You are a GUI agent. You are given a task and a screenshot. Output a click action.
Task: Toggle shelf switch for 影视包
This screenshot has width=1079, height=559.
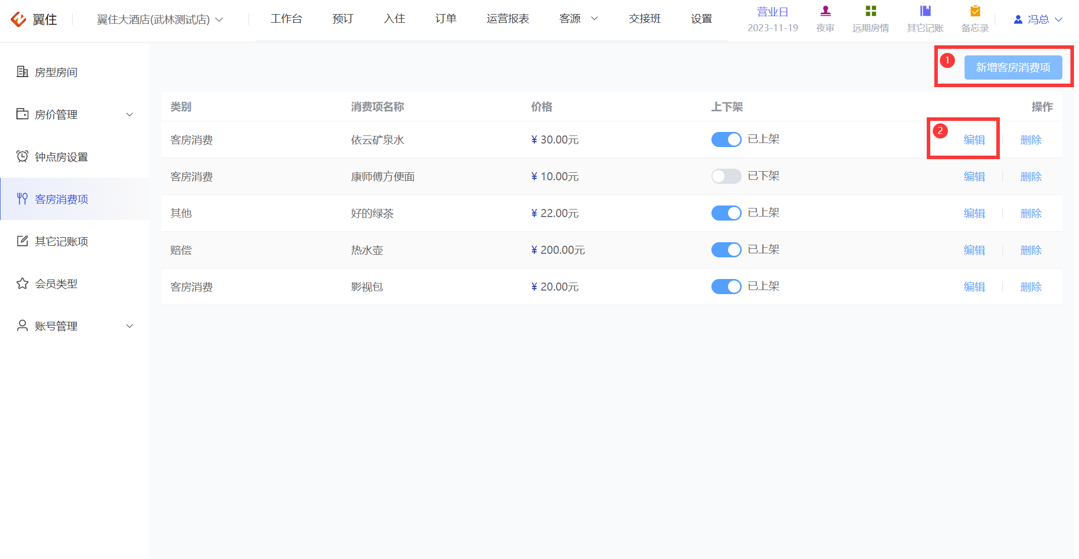click(726, 287)
